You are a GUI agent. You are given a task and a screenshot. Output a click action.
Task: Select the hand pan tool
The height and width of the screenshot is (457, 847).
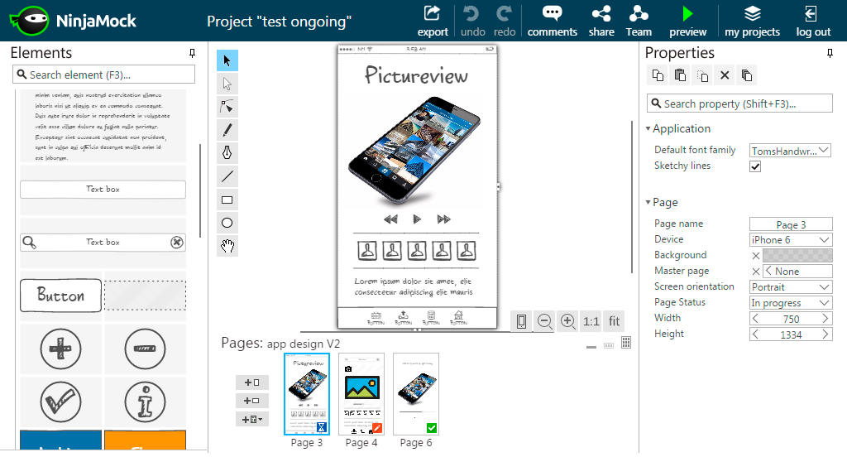[x=227, y=246]
